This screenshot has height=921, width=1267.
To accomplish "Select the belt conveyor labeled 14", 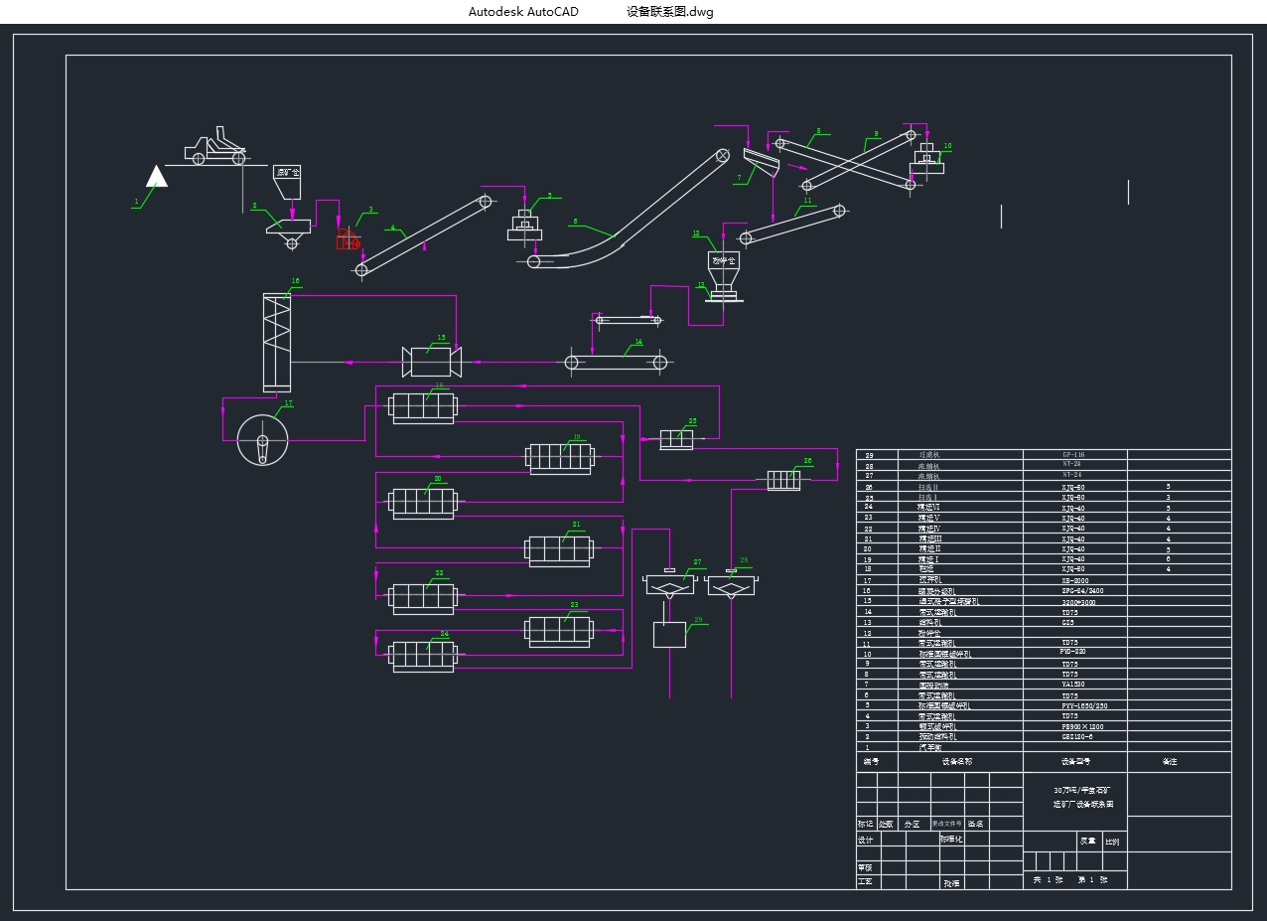I will click(x=618, y=363).
